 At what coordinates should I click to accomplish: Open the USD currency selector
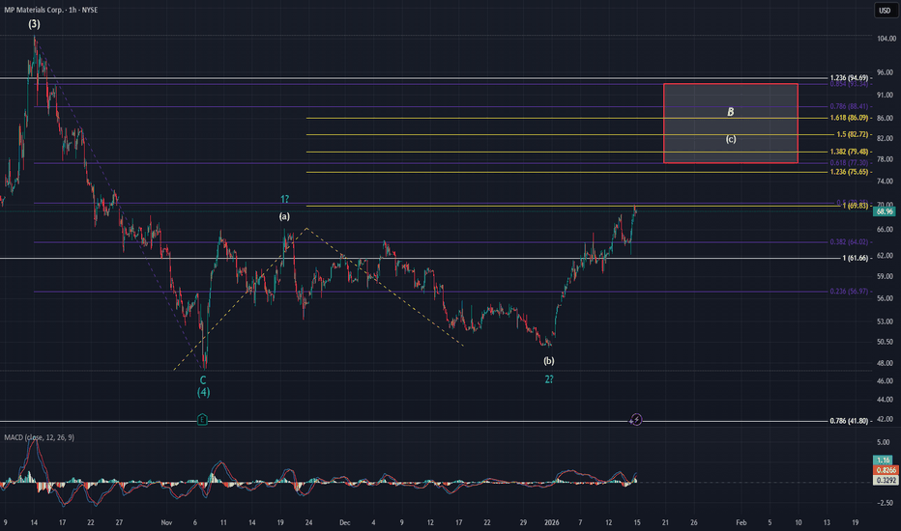(x=884, y=11)
